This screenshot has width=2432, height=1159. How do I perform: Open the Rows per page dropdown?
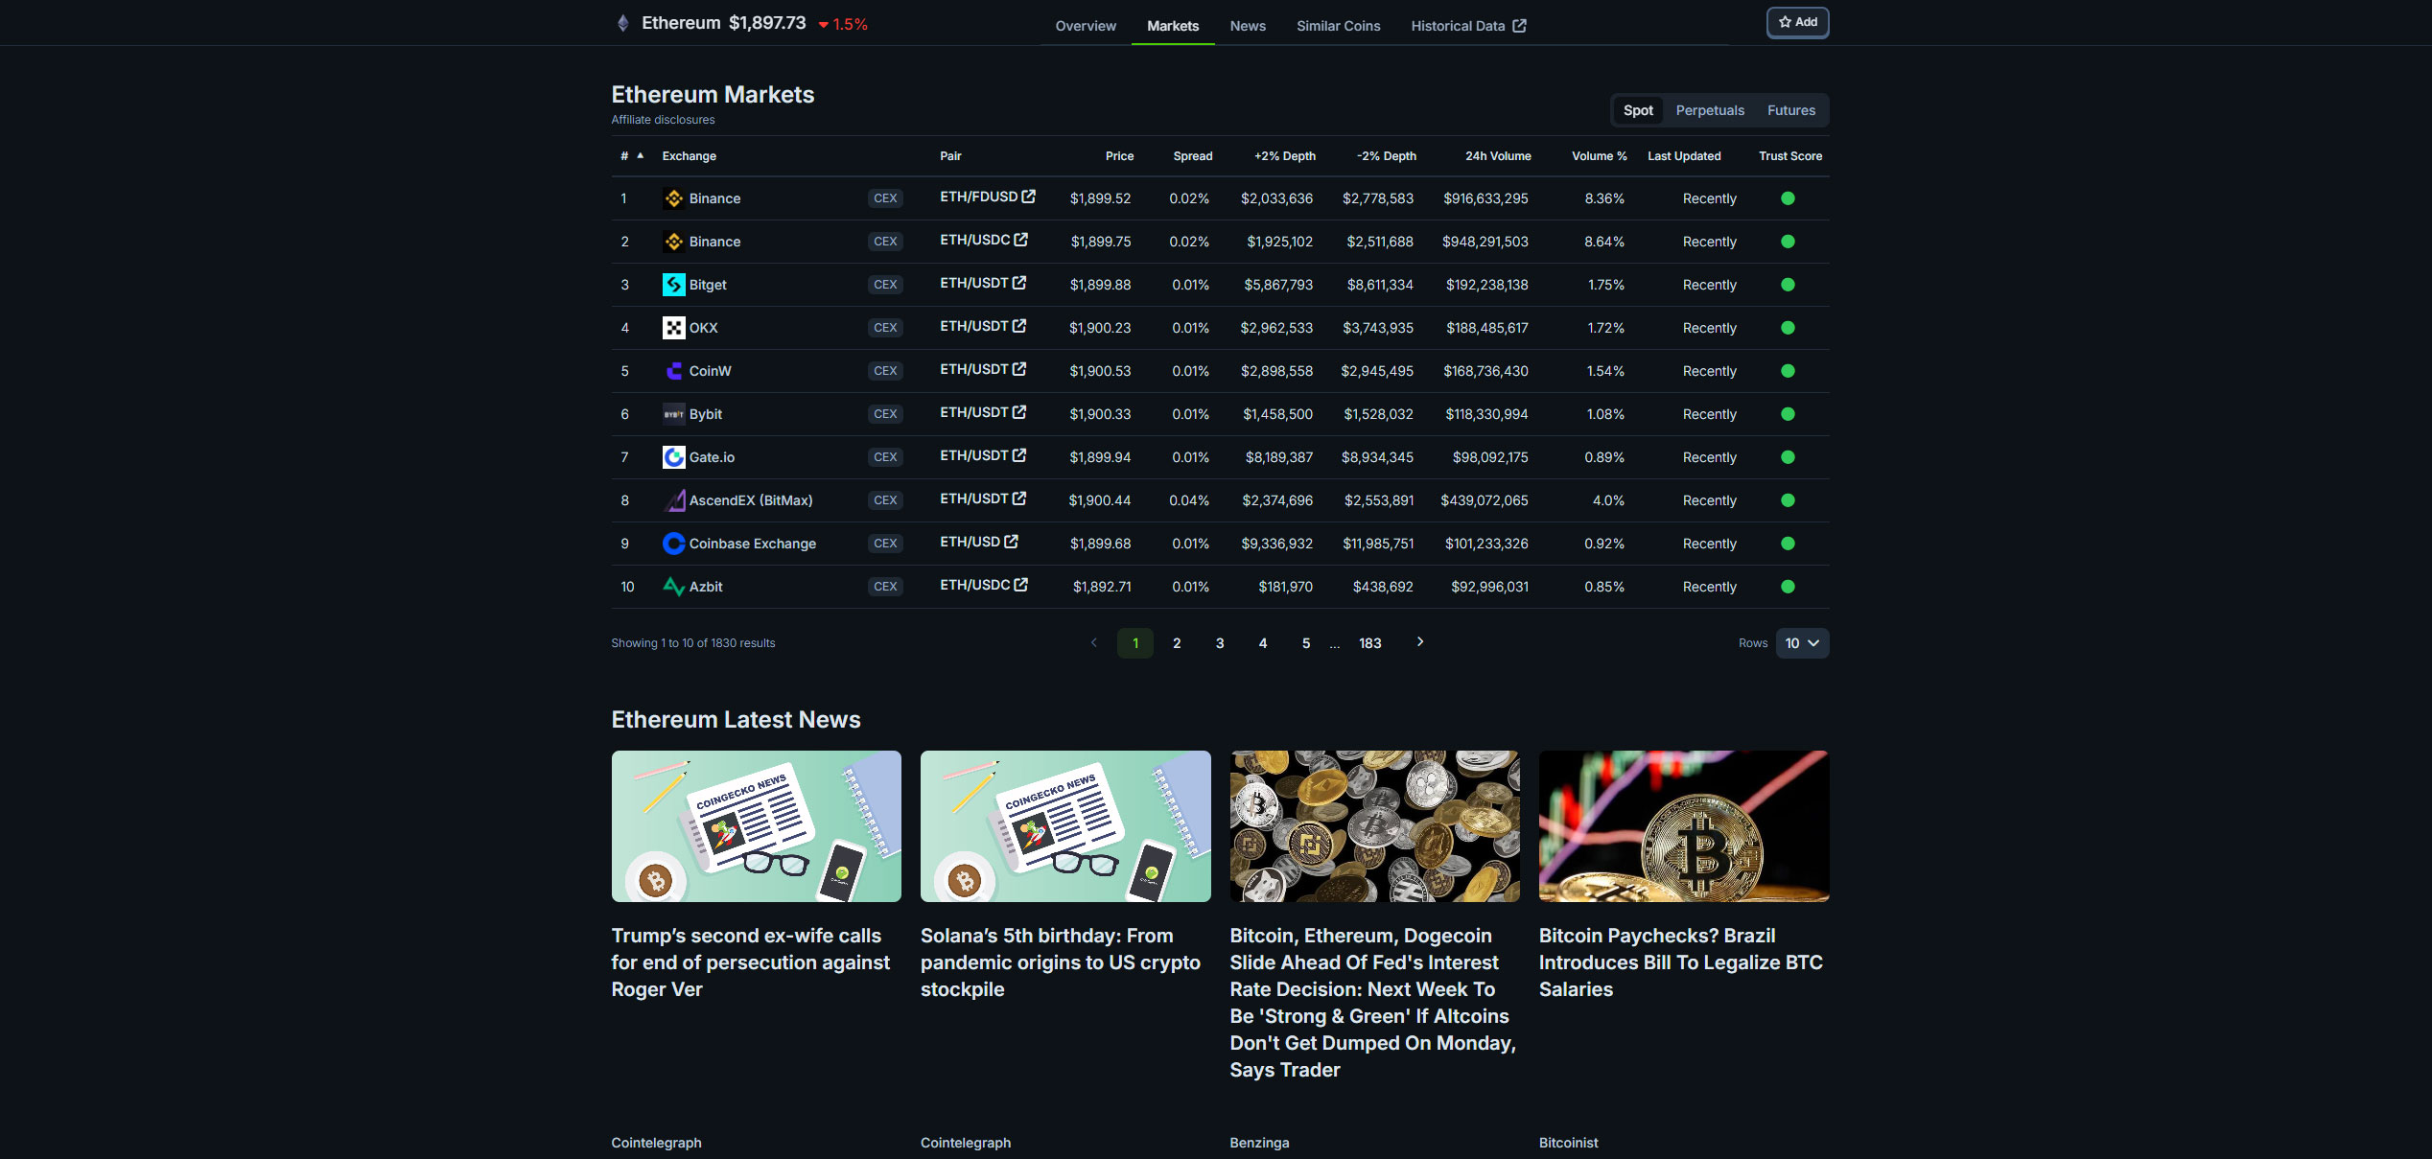(1802, 643)
